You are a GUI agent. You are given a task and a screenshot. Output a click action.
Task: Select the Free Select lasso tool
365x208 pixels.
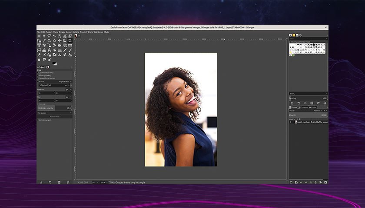click(x=50, y=36)
